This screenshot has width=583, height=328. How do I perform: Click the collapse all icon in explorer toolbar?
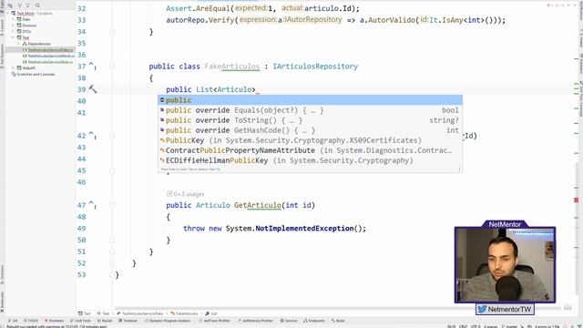click(27, 5)
